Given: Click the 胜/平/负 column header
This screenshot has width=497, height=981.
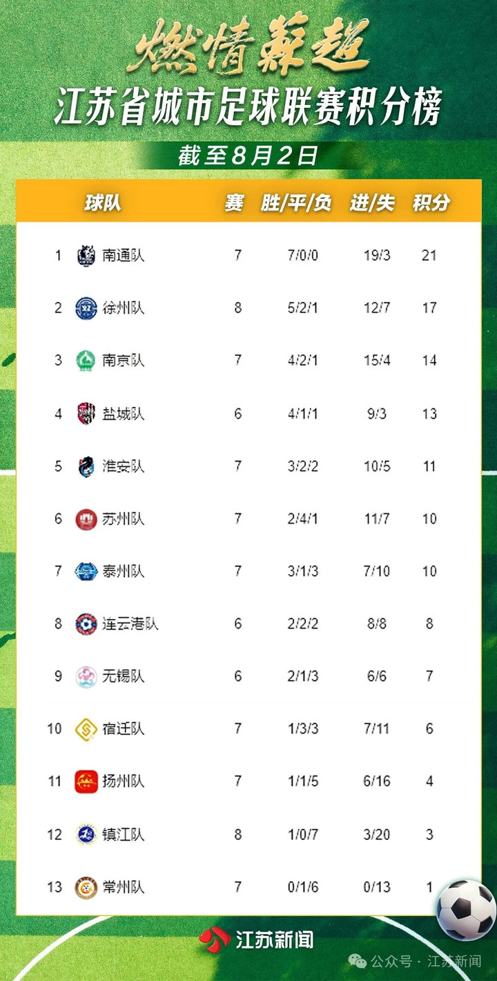Looking at the screenshot, I should (x=296, y=202).
